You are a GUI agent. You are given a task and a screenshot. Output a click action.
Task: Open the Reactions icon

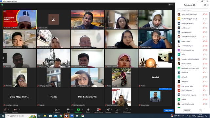pyautogui.click(x=108, y=110)
